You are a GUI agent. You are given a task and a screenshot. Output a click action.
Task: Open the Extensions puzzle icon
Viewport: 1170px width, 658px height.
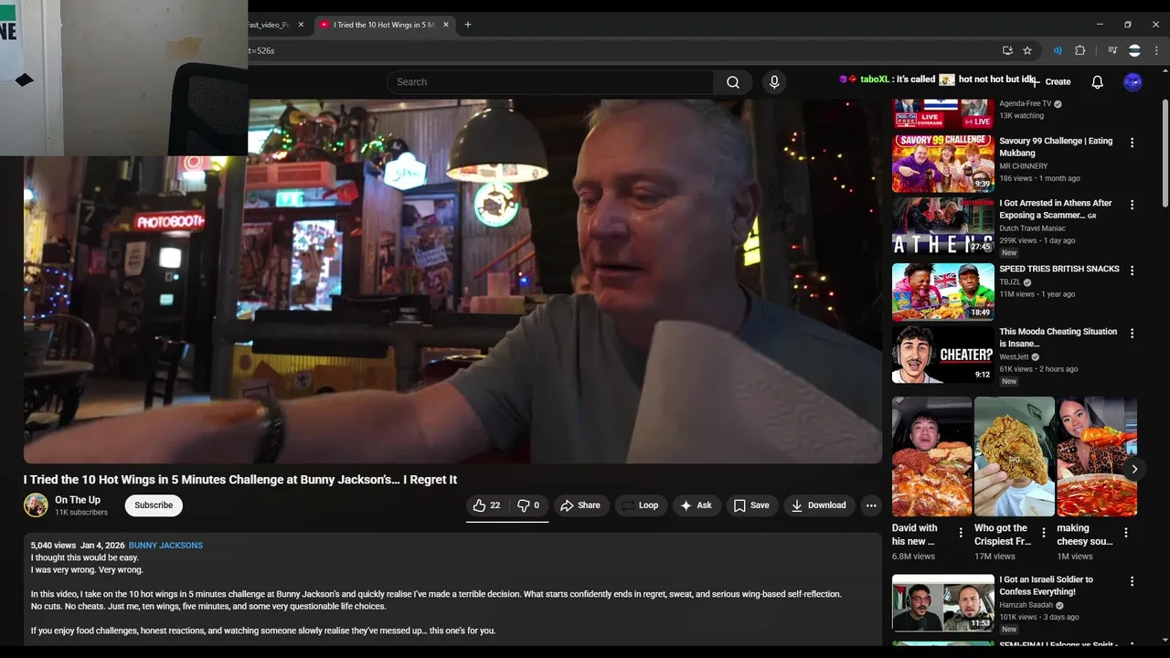[x=1080, y=50]
